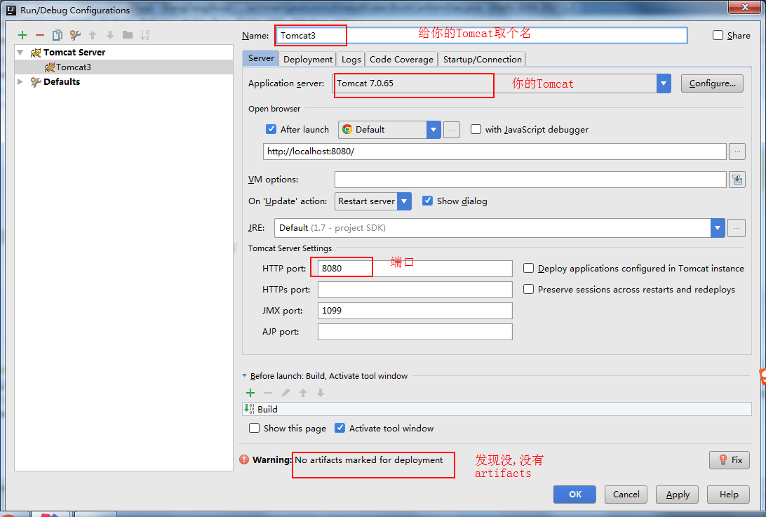Sort configurations alphabetically
This screenshot has height=517, width=766.
click(145, 34)
